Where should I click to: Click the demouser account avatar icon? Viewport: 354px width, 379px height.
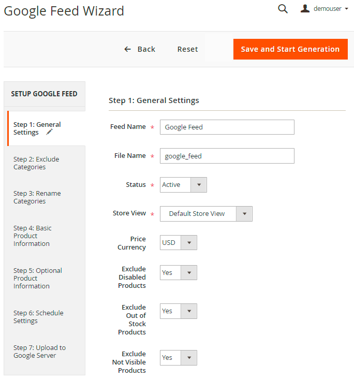305,9
